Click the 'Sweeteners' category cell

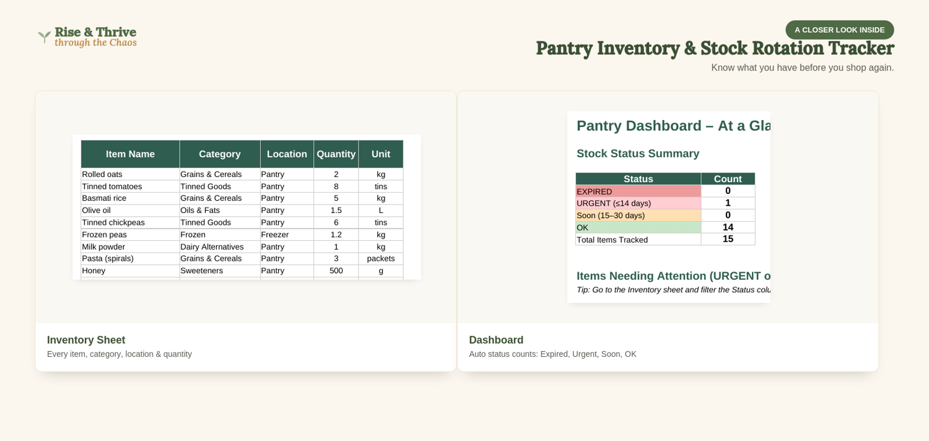tap(220, 271)
